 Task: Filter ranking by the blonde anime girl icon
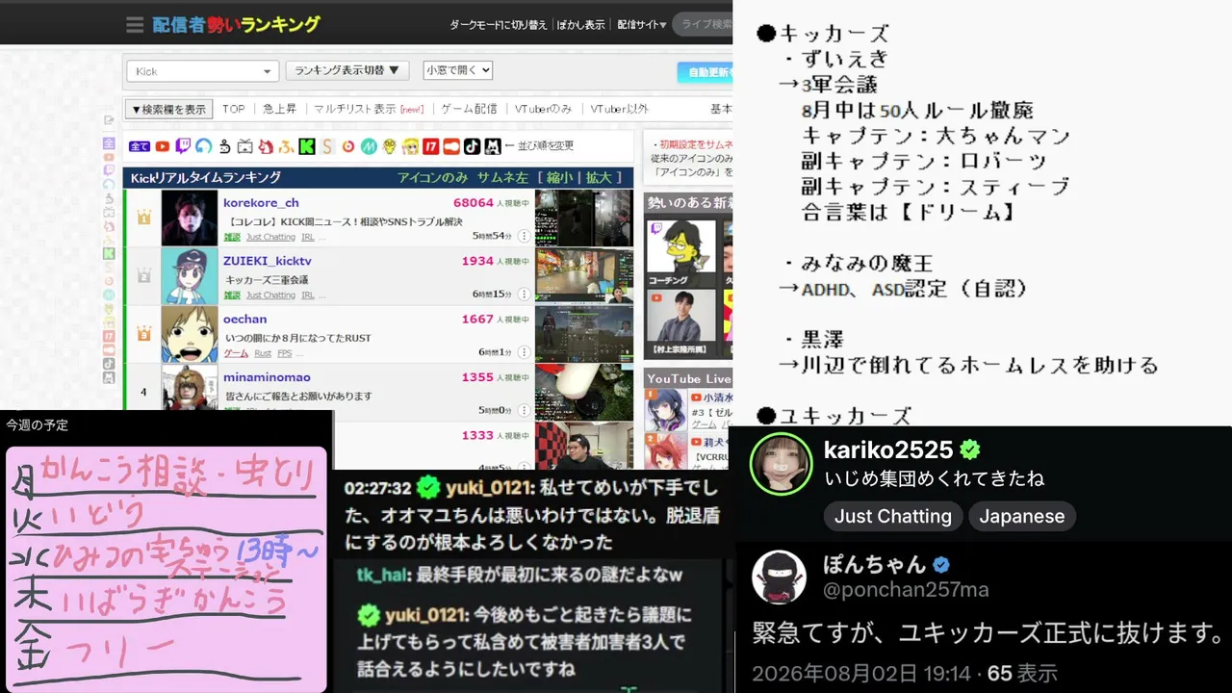pyautogui.click(x=410, y=146)
